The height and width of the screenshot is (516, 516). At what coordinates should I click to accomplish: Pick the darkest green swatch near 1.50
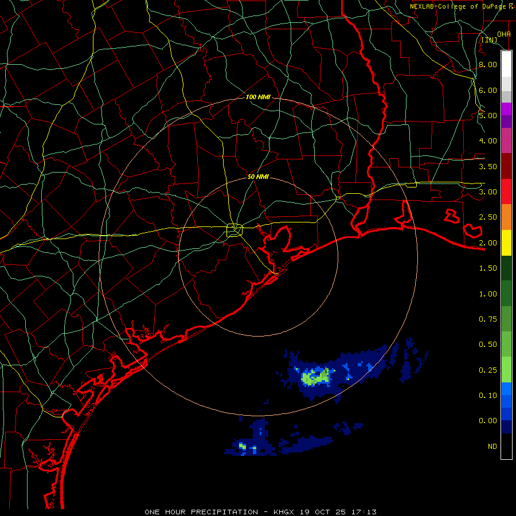click(506, 268)
